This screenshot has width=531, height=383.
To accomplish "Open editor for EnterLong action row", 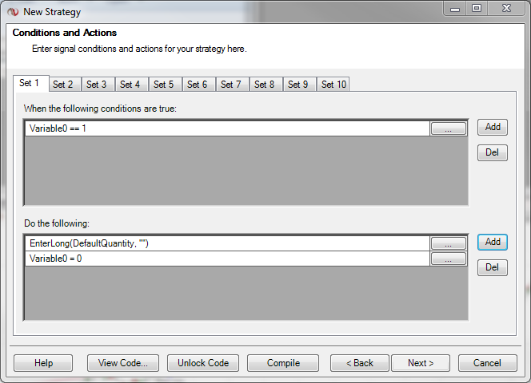I will pyautogui.click(x=448, y=243).
